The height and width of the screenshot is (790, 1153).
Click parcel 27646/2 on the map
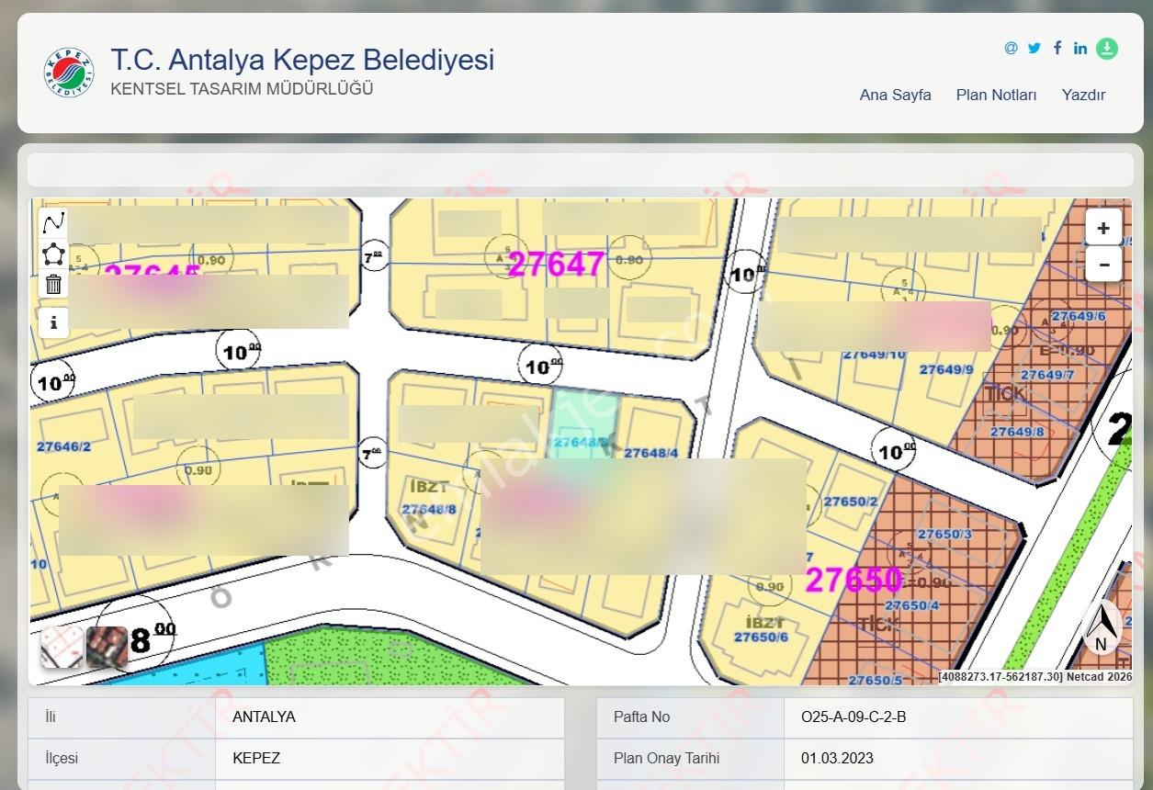[x=63, y=446]
